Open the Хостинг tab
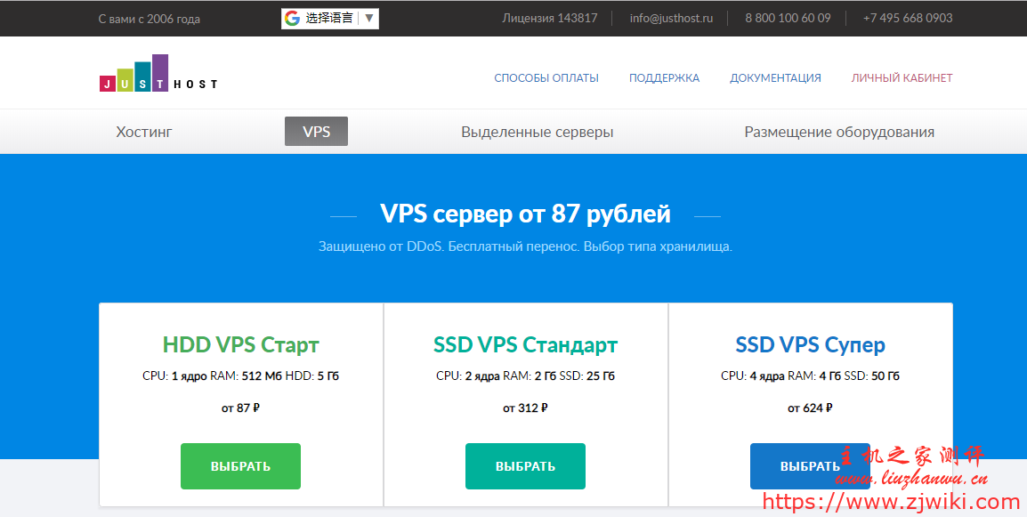Image resolution: width=1027 pixels, height=517 pixels. [144, 132]
